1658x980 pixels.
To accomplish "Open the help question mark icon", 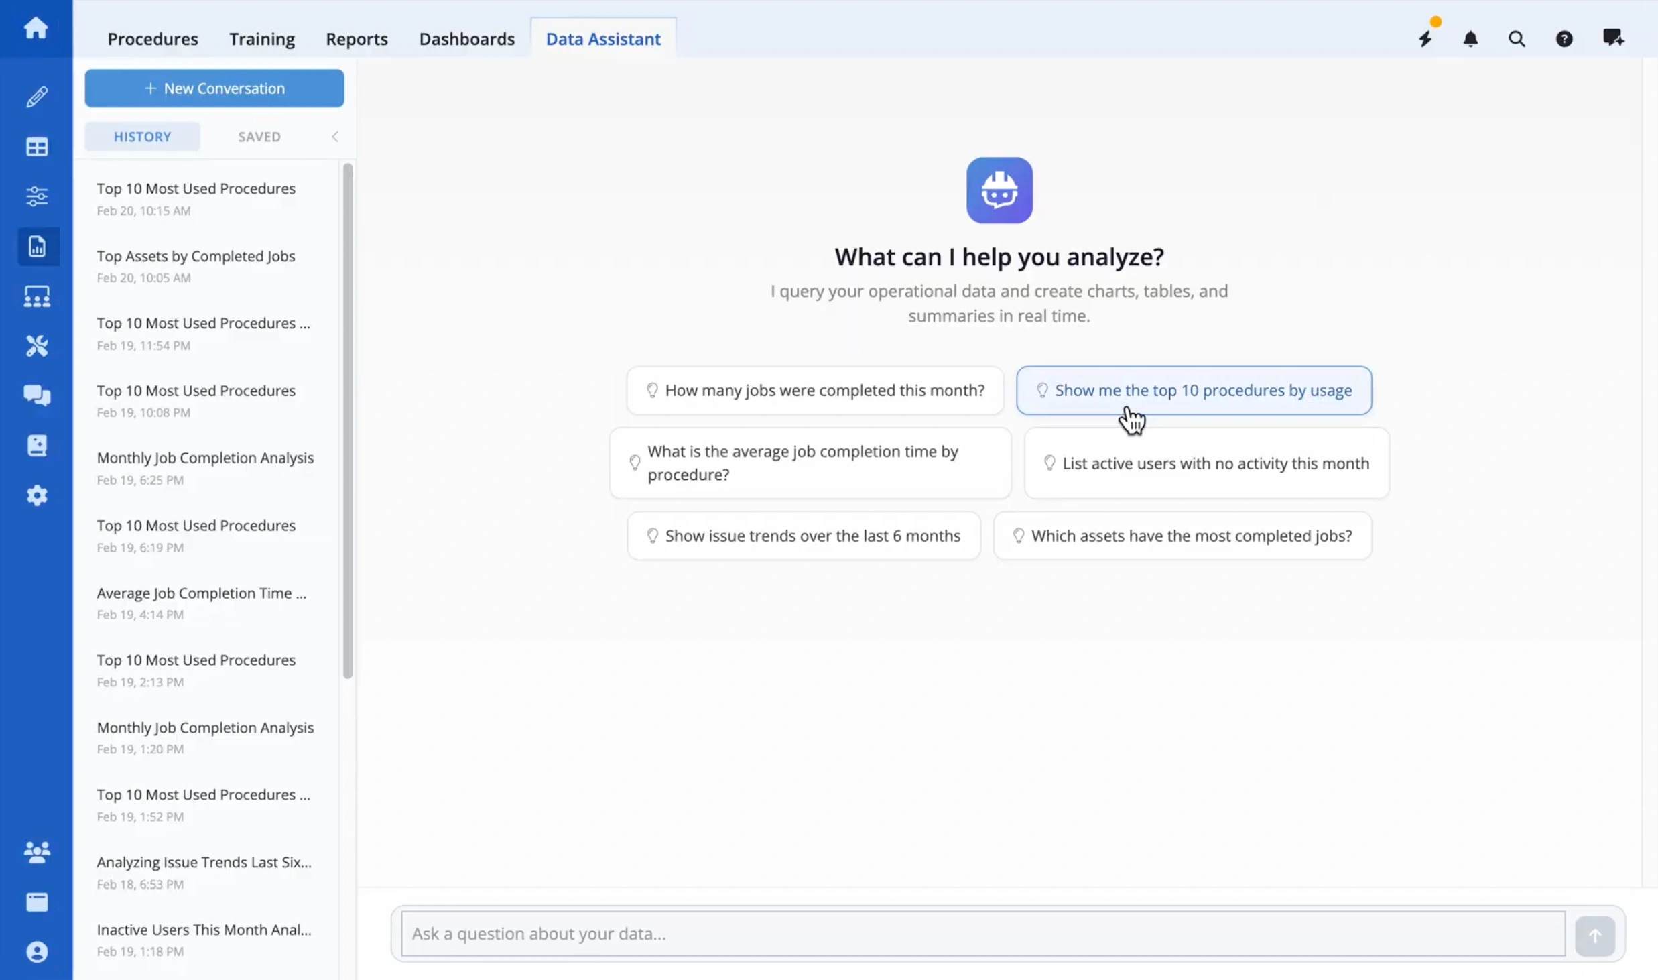I will [x=1564, y=38].
